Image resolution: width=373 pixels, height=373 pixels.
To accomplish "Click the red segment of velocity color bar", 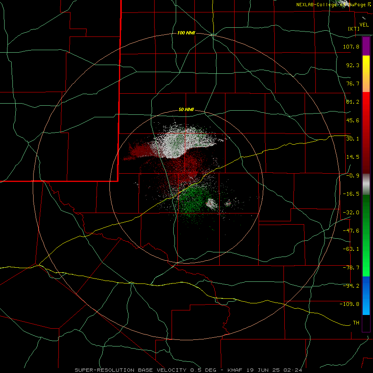I will click(x=366, y=133).
